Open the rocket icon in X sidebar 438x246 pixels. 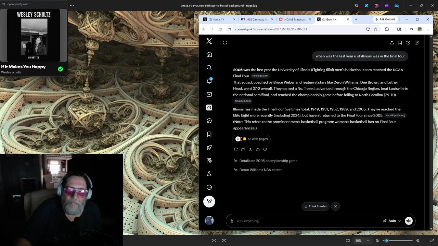pyautogui.click(x=209, y=148)
